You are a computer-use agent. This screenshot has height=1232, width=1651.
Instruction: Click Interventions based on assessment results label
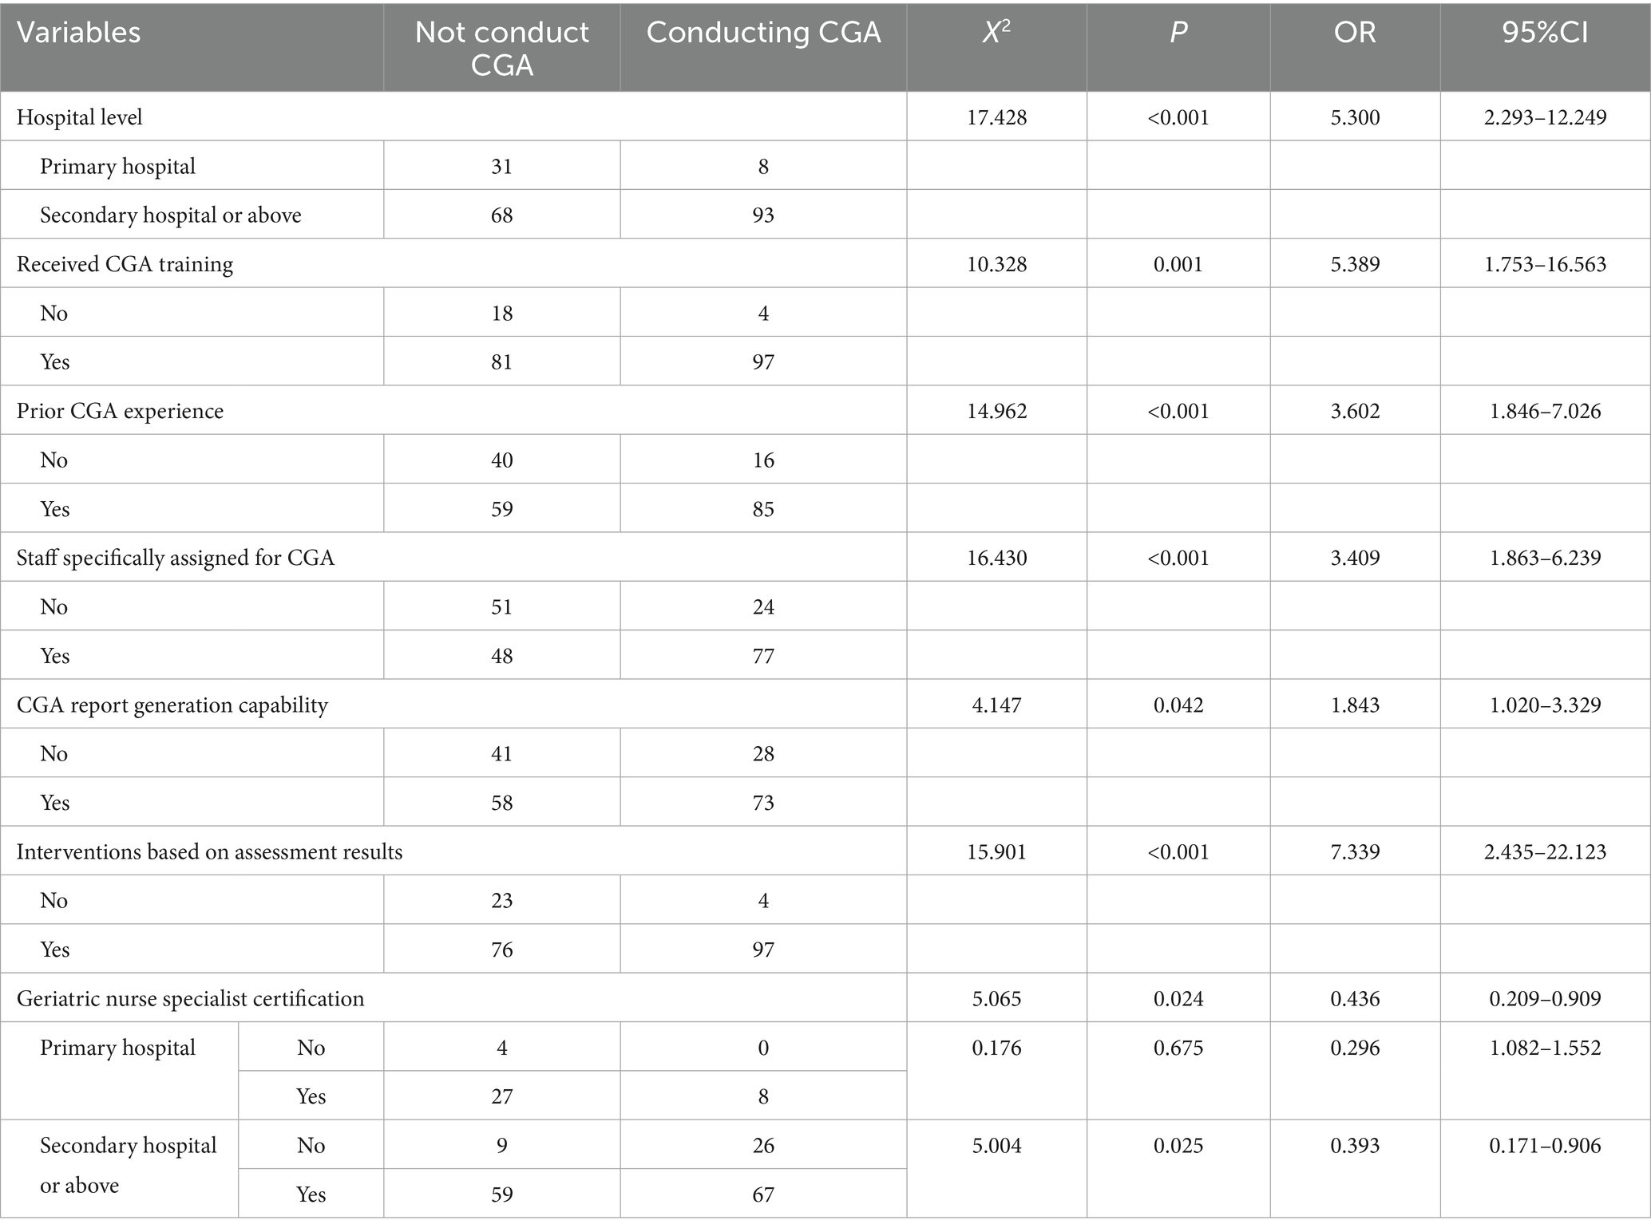[x=210, y=852]
